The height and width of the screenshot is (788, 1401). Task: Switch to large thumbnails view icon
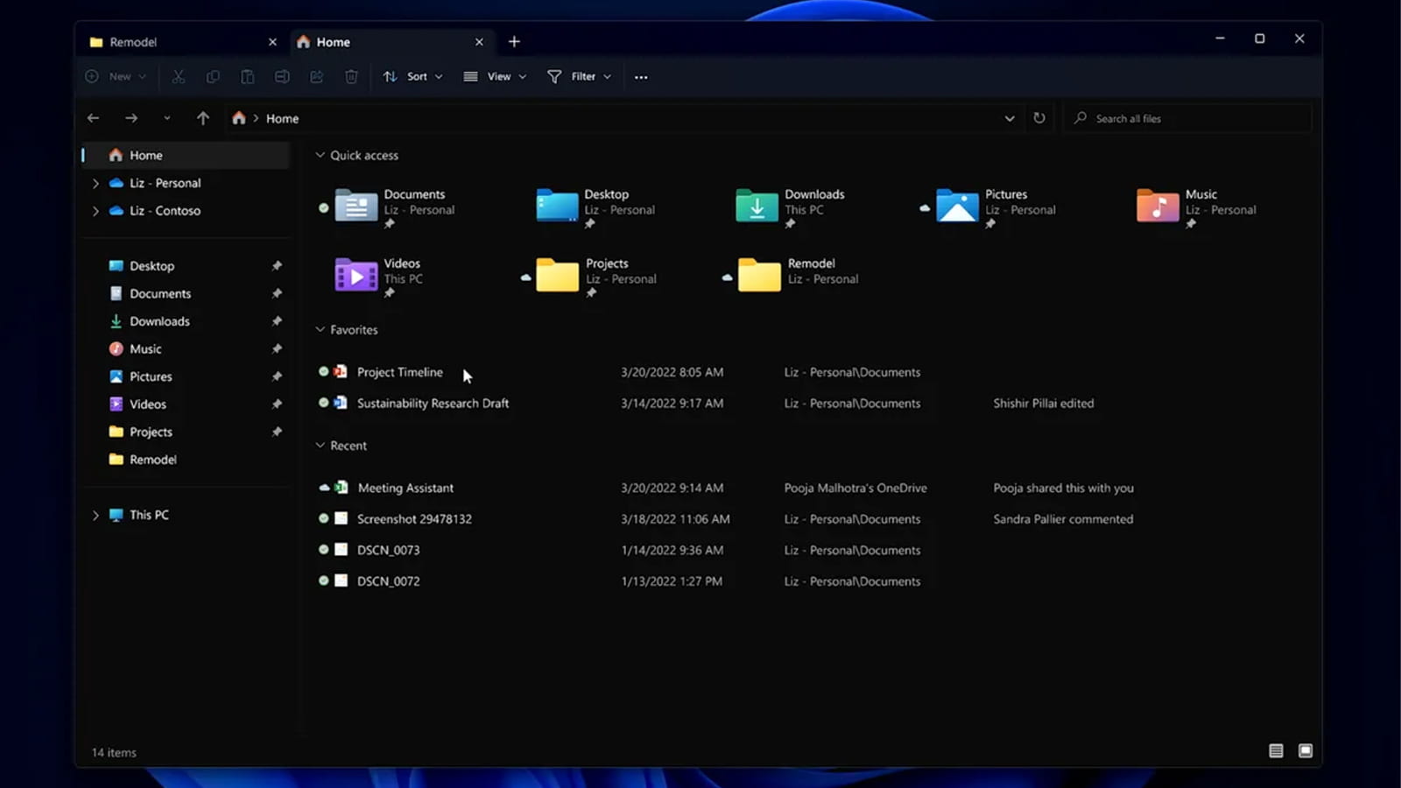point(1306,750)
